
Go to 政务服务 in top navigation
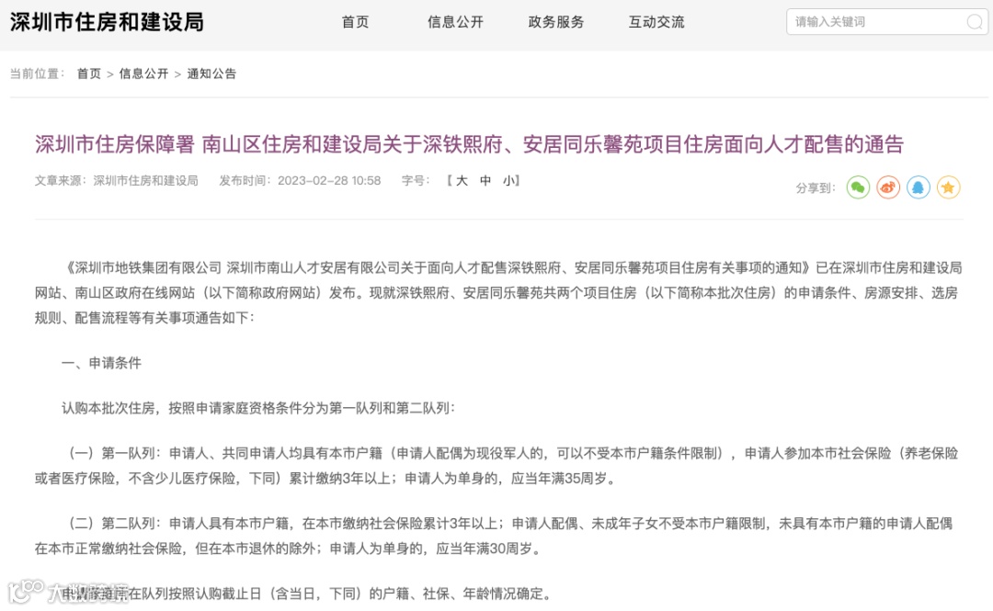(x=556, y=22)
